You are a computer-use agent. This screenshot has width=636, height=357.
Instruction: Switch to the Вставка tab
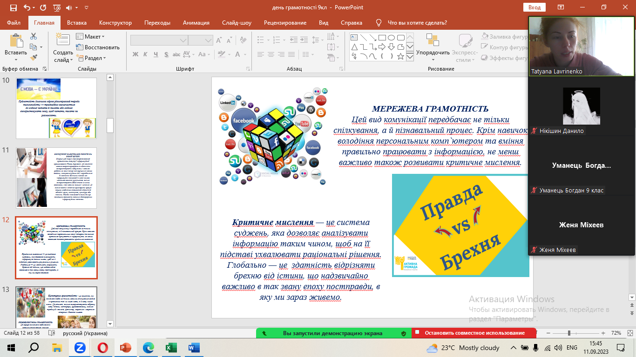(x=77, y=23)
